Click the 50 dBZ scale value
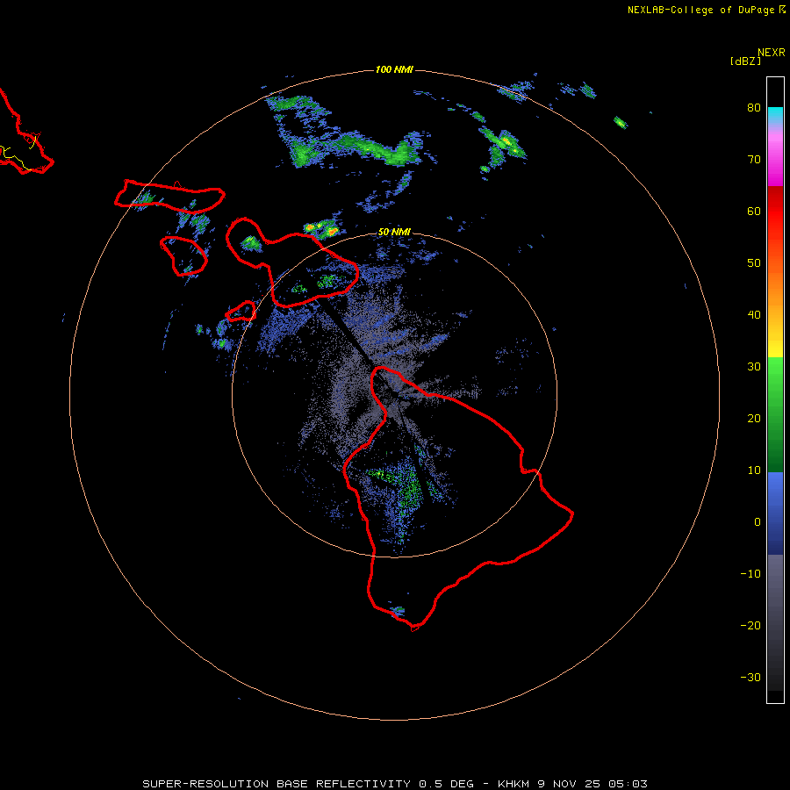Viewport: 790px width, 790px height. click(x=754, y=263)
